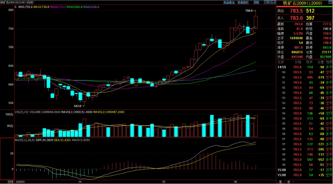Click the 跌停 value 683.0

(327, 47)
